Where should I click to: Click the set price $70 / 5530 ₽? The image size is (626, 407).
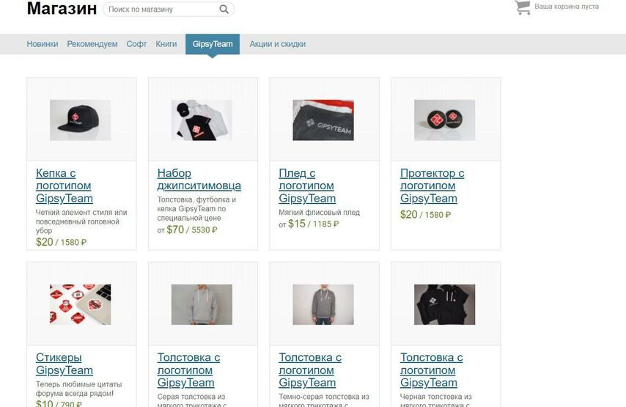pos(191,230)
